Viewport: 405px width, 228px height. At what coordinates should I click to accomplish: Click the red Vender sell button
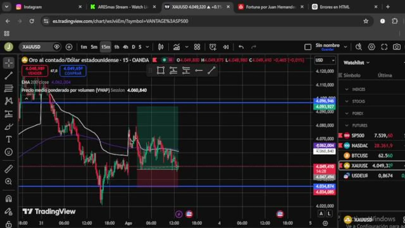coord(35,71)
